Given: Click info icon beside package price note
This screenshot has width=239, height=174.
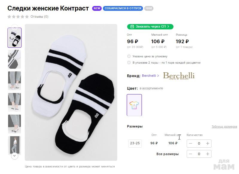Looking at the screenshot, I should point(129,56).
